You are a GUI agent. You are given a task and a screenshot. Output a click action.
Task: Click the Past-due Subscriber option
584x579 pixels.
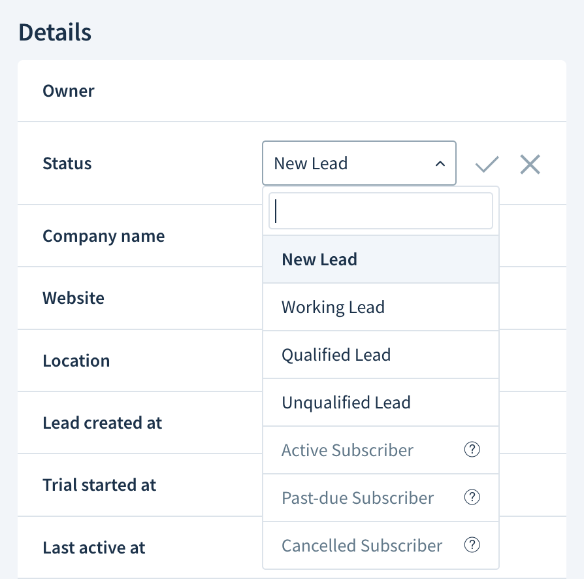[x=381, y=498]
